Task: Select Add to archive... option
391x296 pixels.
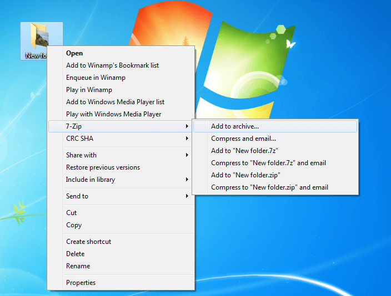Action: tap(235, 126)
